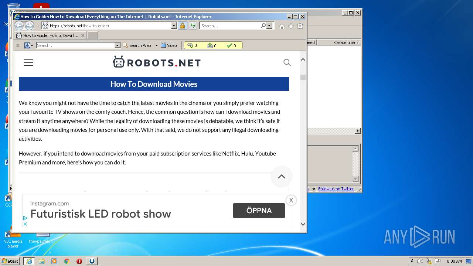Close the How to Guide tab

pyautogui.click(x=83, y=35)
